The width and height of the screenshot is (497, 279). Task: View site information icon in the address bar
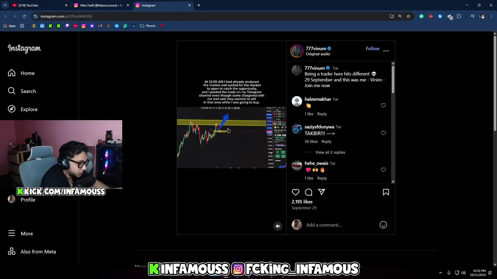click(35, 16)
